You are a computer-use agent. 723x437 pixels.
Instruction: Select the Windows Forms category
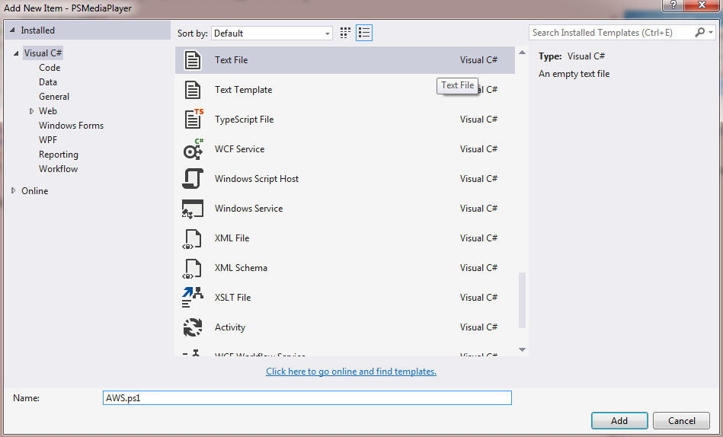coord(71,126)
